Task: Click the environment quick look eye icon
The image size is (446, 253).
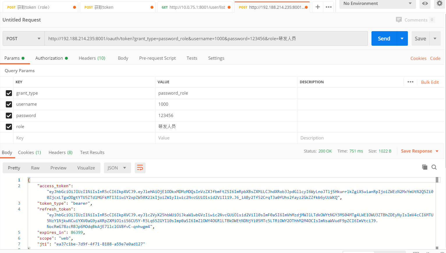Action: point(425,3)
